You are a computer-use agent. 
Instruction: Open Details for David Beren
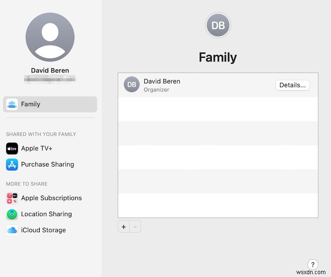(x=292, y=85)
